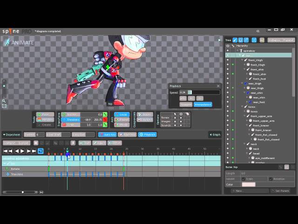Toggle the Inherit Rotation checkbox

click(271, 179)
